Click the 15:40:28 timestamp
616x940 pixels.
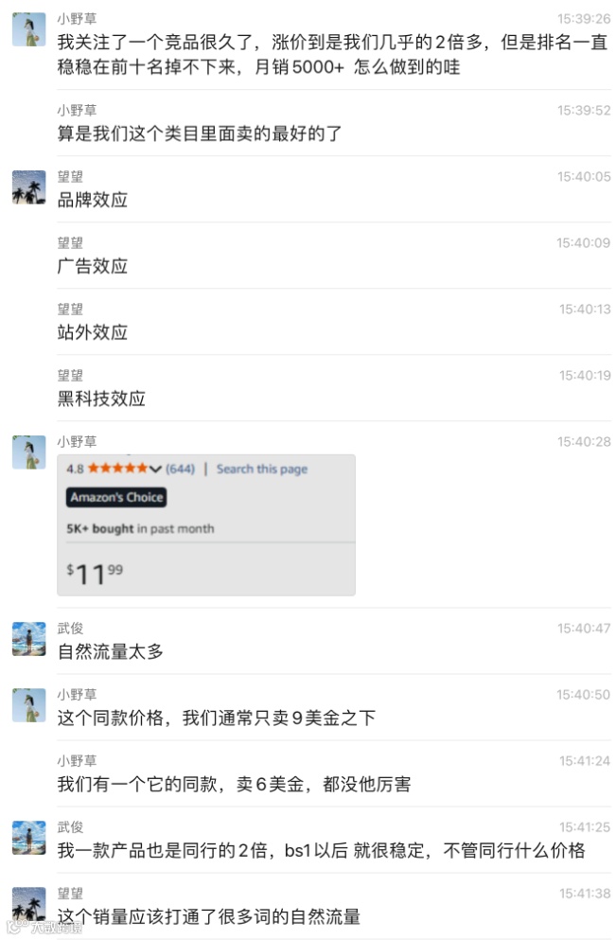pos(584,442)
